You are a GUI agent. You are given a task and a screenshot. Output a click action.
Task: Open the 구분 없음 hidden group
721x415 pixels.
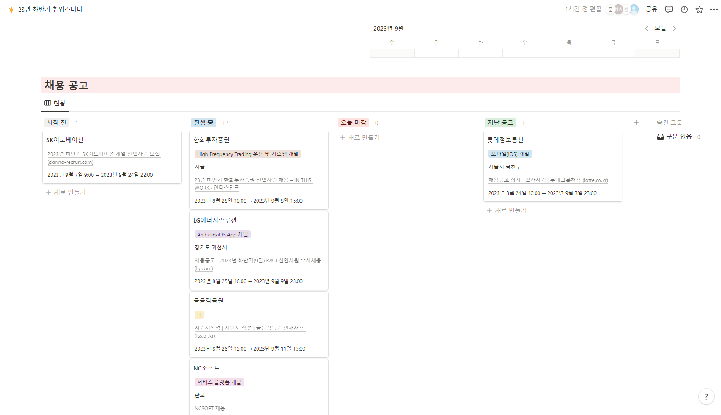tap(679, 137)
